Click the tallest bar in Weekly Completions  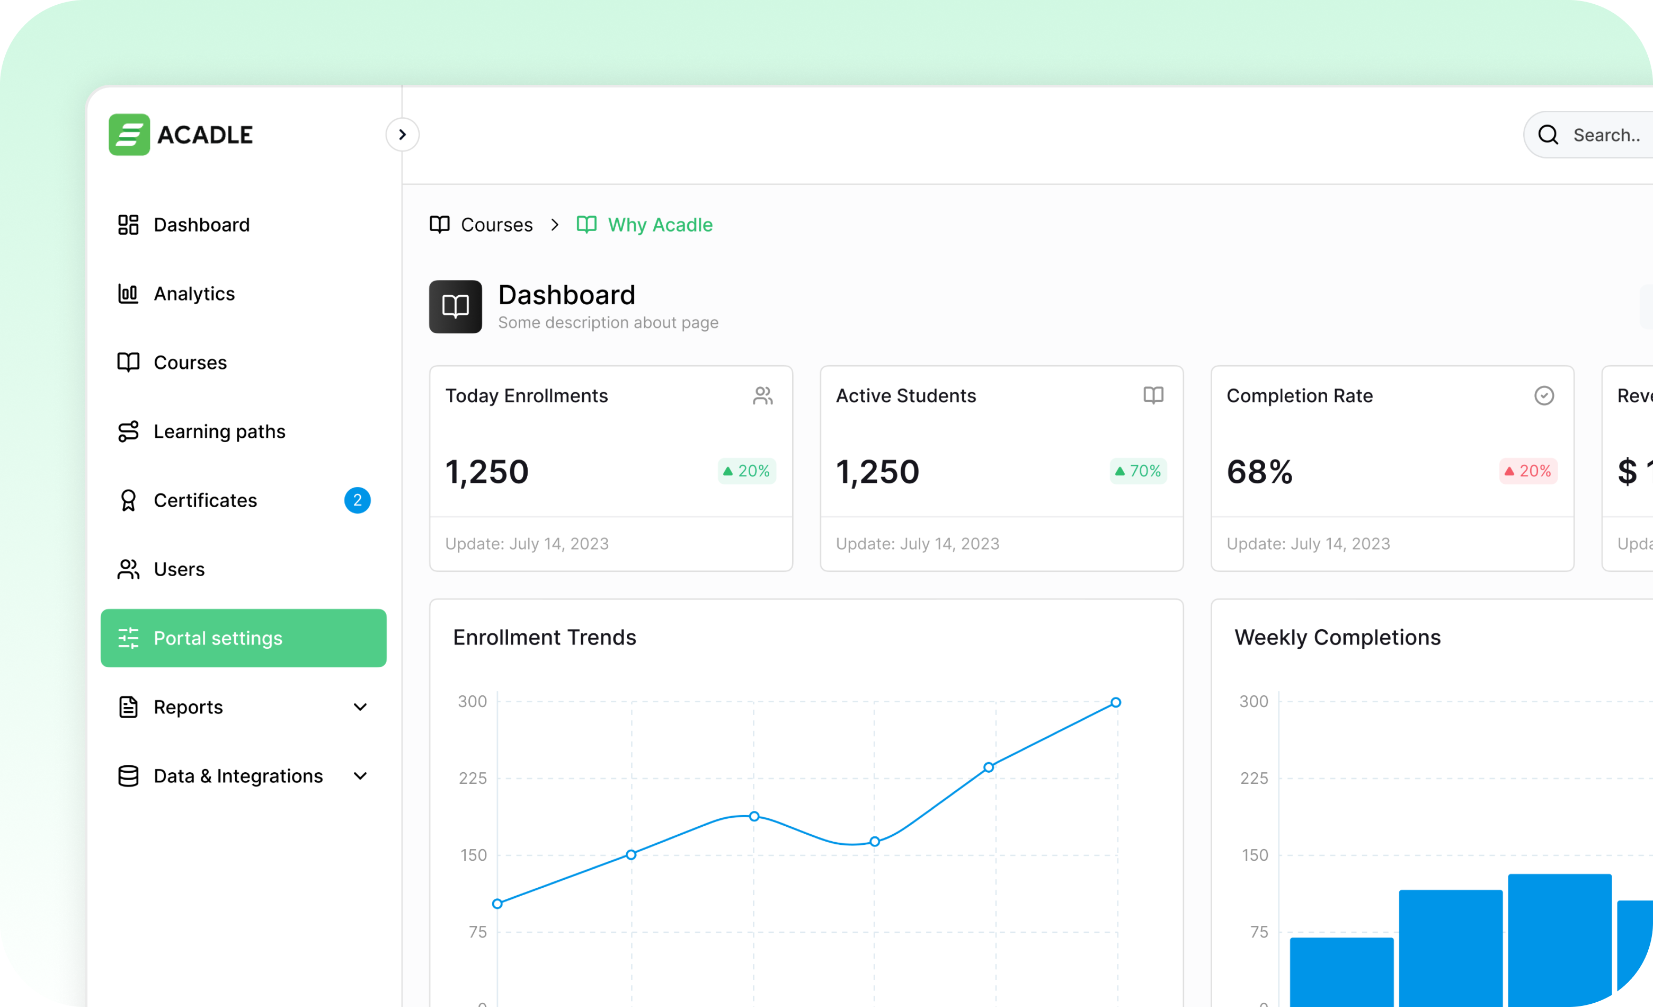point(1560,940)
